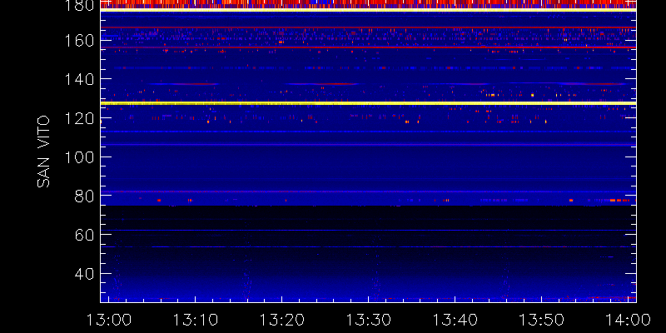Image resolution: width=666 pixels, height=333 pixels.
Task: Click the 100 frequency axis label
Action: 79,157
